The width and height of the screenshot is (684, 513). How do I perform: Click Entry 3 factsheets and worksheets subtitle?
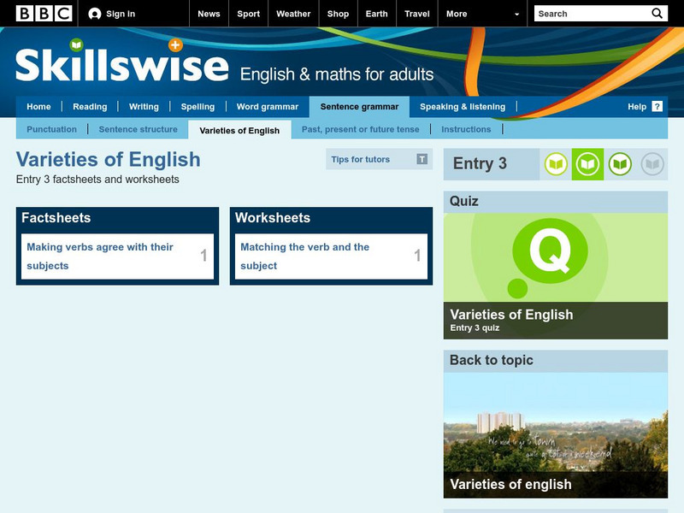tap(97, 180)
